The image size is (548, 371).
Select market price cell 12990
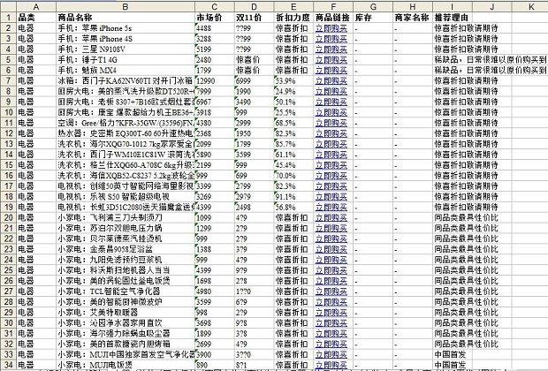(x=215, y=80)
